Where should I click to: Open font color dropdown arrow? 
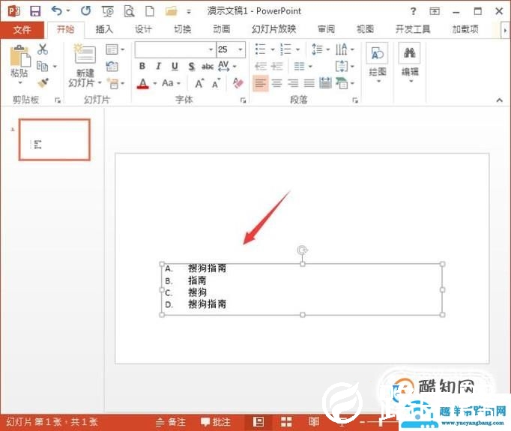tap(155, 83)
